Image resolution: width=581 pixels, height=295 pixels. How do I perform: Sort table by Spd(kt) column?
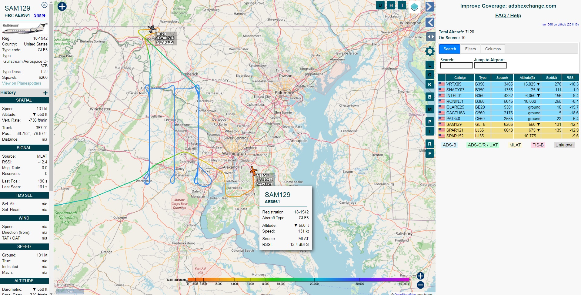coord(551,78)
